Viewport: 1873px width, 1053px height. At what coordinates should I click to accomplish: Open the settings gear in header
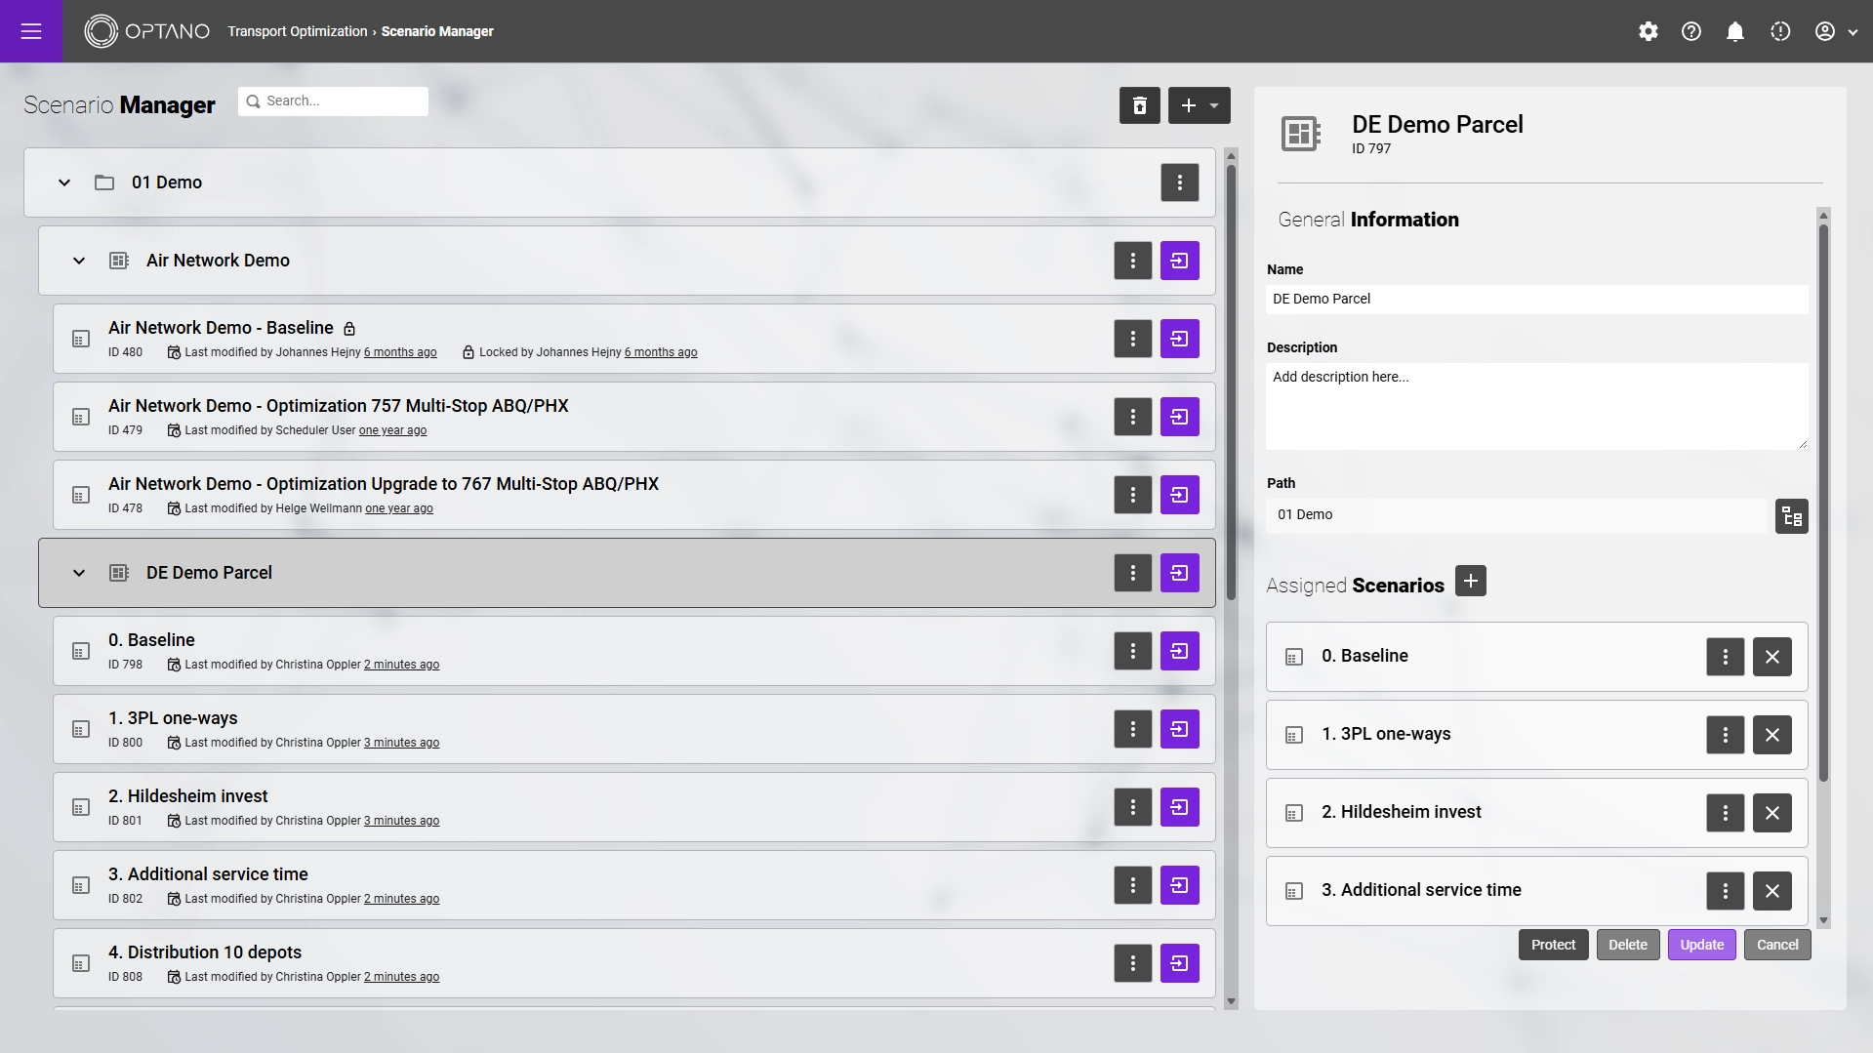(x=1648, y=31)
